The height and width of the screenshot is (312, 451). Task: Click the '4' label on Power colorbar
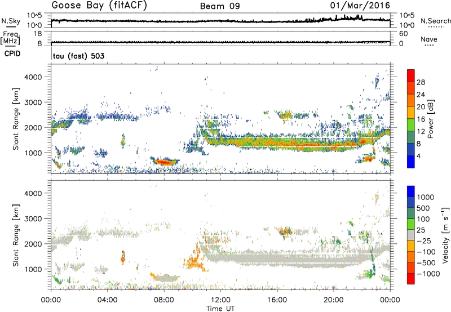pos(418,156)
